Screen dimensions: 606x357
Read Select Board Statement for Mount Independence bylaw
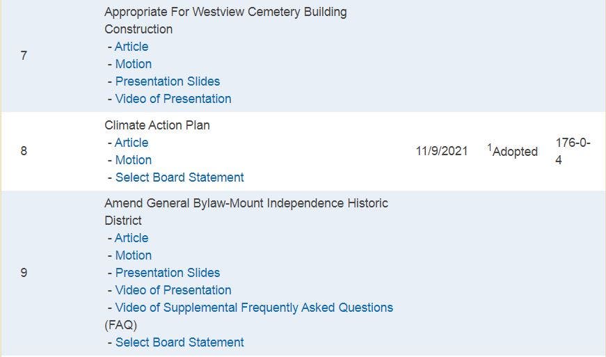[x=180, y=342]
